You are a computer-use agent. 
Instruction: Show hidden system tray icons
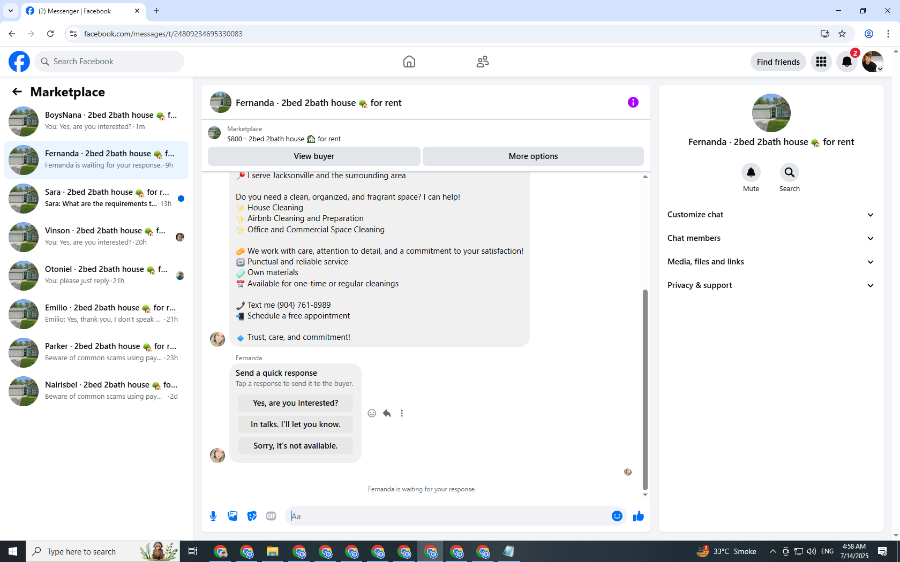(x=772, y=551)
